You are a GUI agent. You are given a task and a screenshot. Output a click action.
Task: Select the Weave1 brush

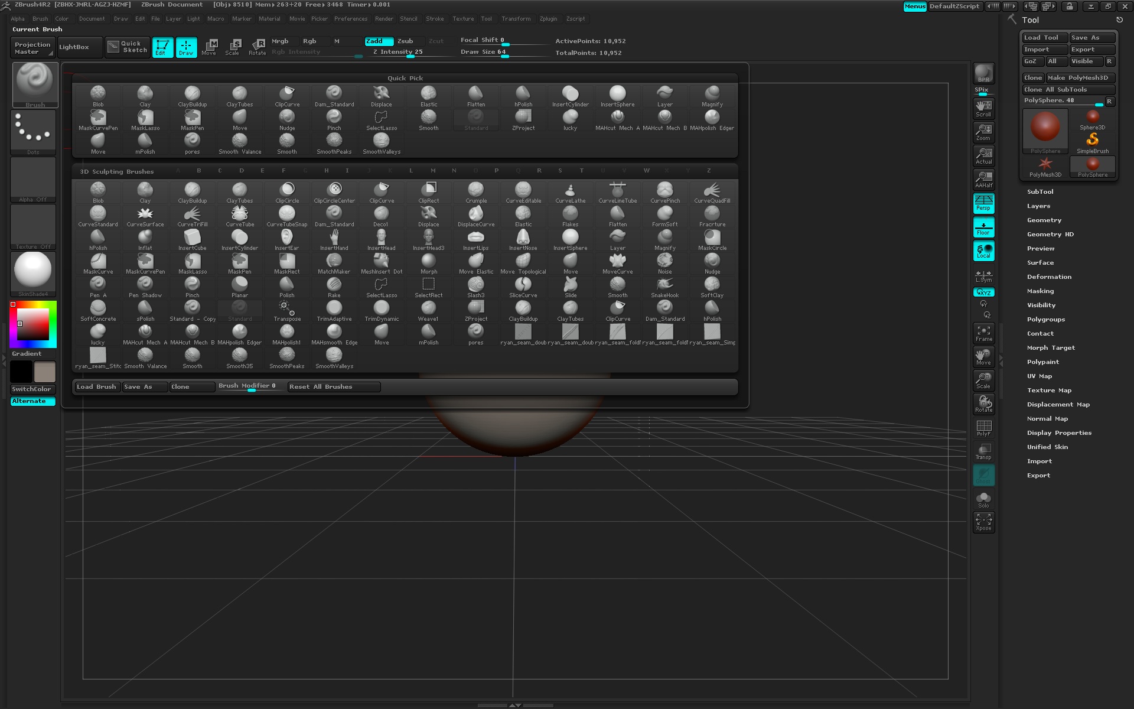[x=429, y=311]
